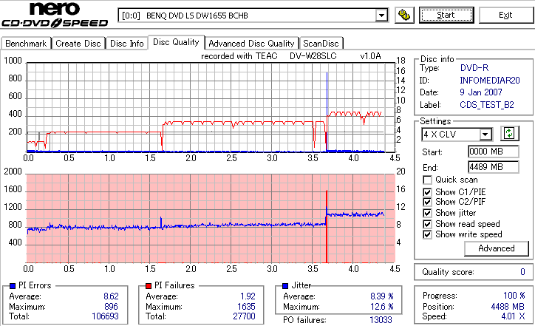
Task: Click the Start button
Action: pyautogui.click(x=446, y=15)
